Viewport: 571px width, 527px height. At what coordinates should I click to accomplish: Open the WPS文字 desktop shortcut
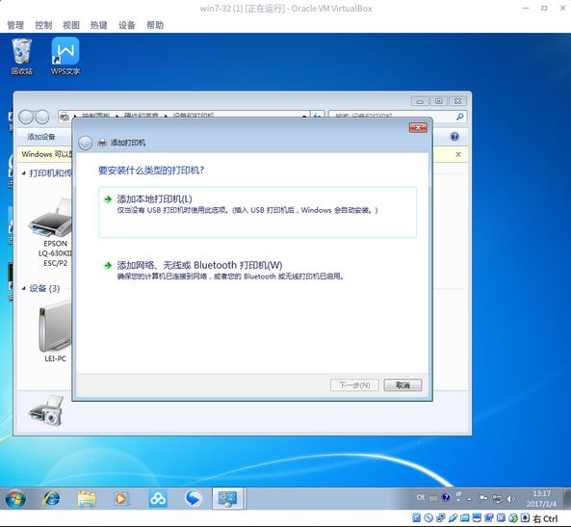tap(65, 57)
